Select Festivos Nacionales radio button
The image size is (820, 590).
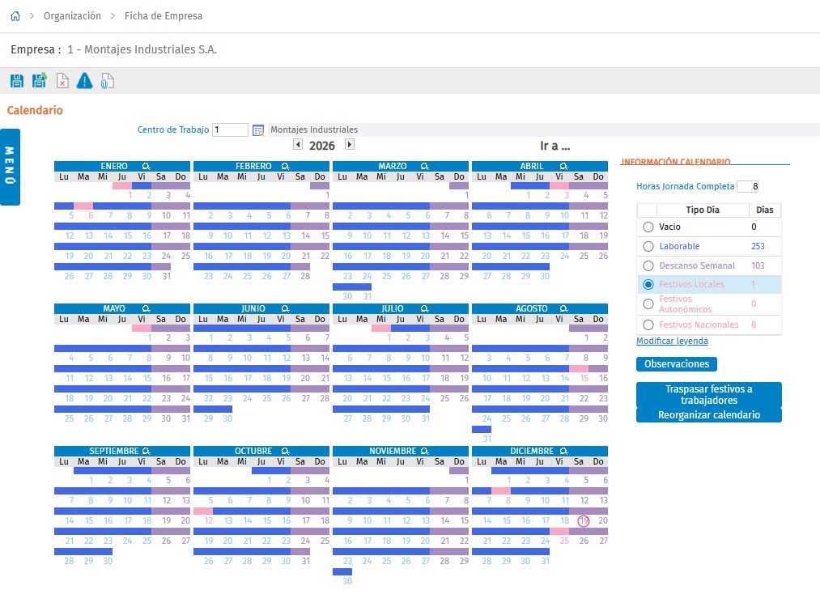[x=648, y=325]
